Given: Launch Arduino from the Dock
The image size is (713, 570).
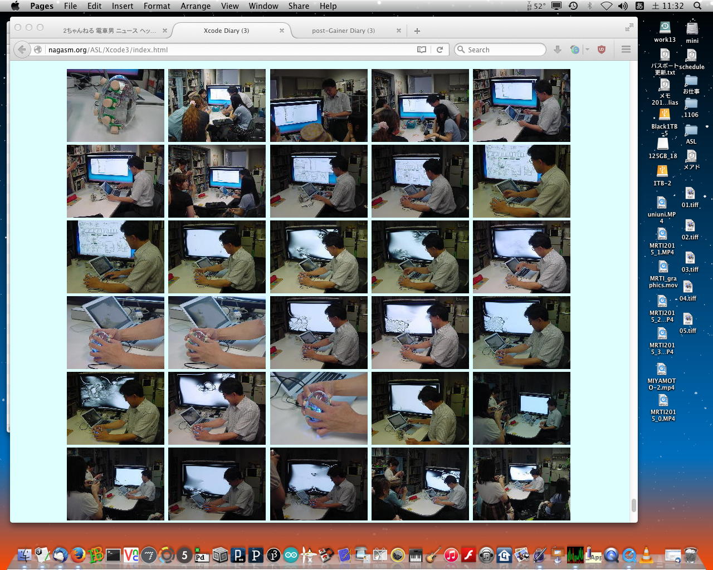Looking at the screenshot, I should click(291, 554).
